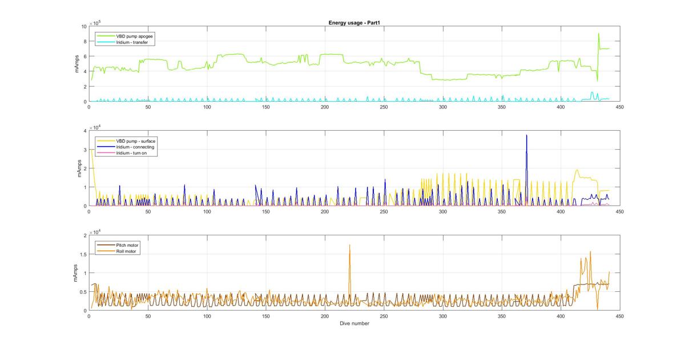Click x-tick '350' under the Pitch motor plot
The width and height of the screenshot is (685, 349).
[x=502, y=316]
